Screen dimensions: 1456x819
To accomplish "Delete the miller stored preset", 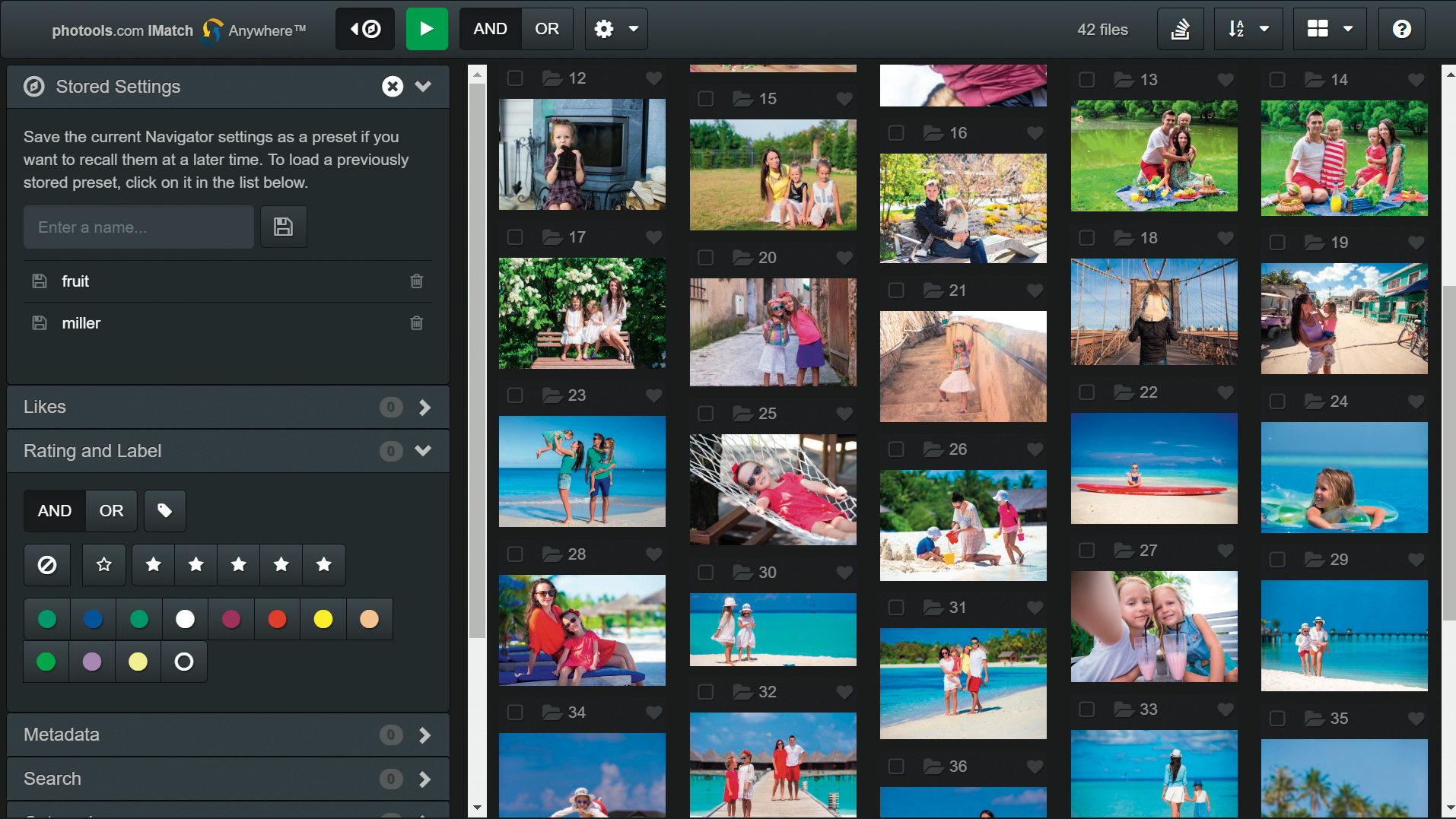I will coord(416,323).
